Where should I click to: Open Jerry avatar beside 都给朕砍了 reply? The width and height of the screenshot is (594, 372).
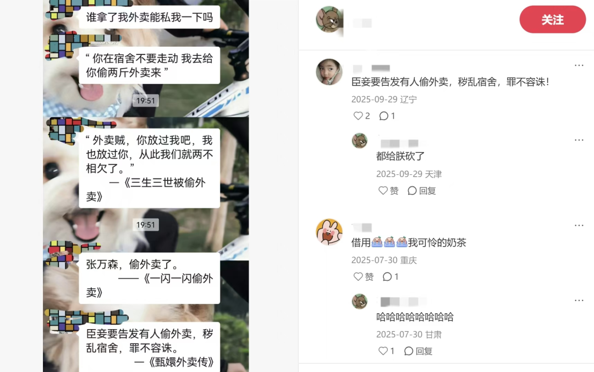[x=360, y=141]
